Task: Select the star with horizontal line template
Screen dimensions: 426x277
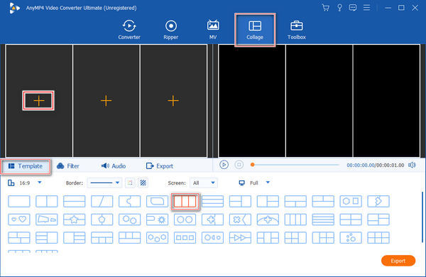Action: point(74,219)
